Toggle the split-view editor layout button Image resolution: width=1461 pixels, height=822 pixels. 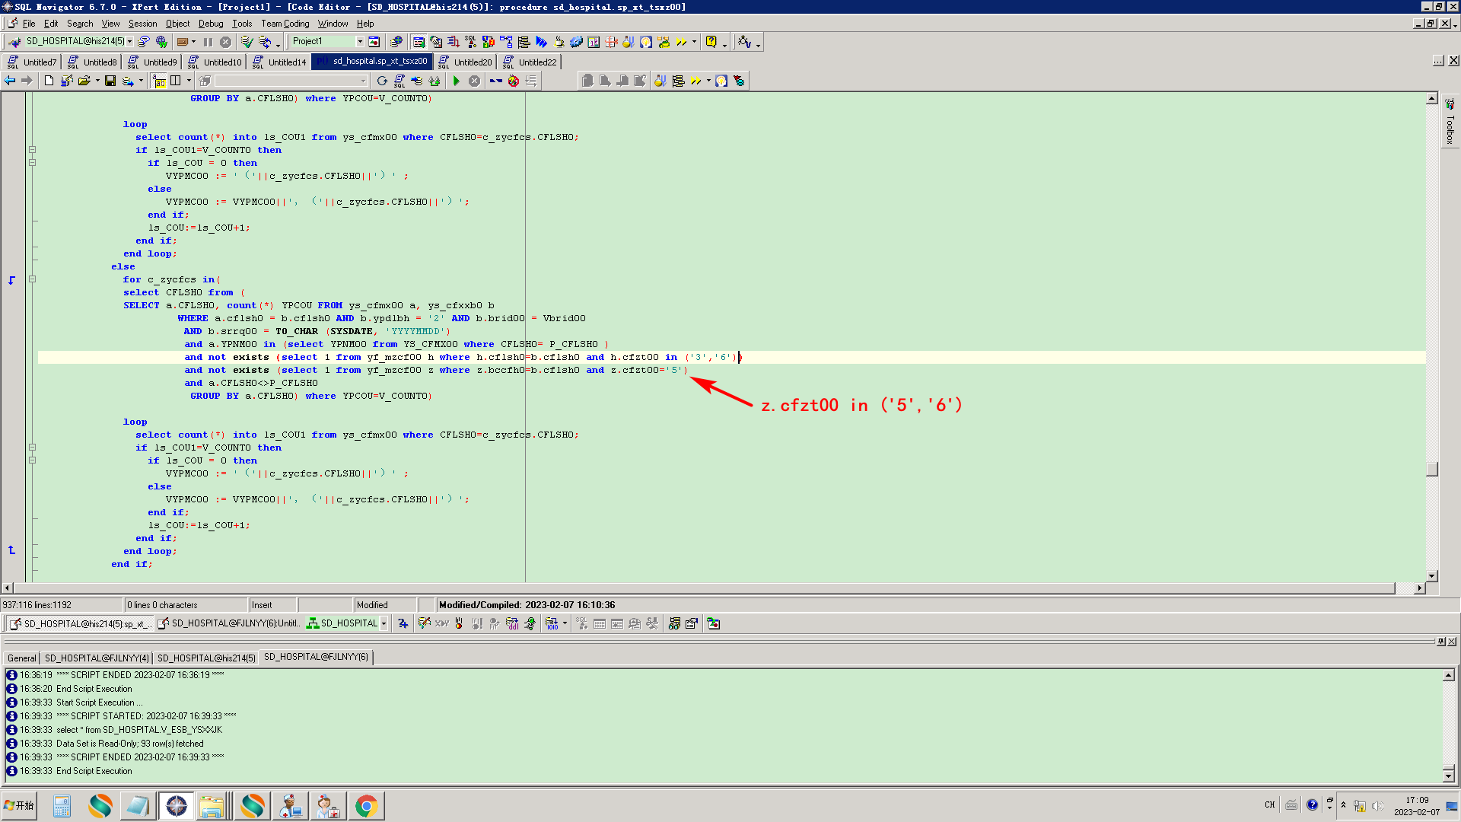[x=176, y=81]
